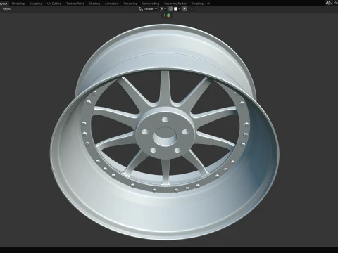
Task: Open the snapping options dropdown
Action: 177,9
